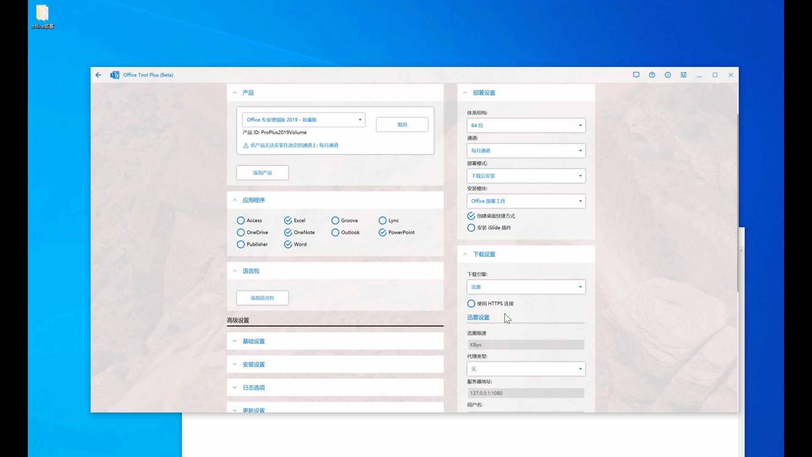812x457 pixels.
Task: Open the 下载引擎 迅雷 dropdown
Action: click(526, 287)
